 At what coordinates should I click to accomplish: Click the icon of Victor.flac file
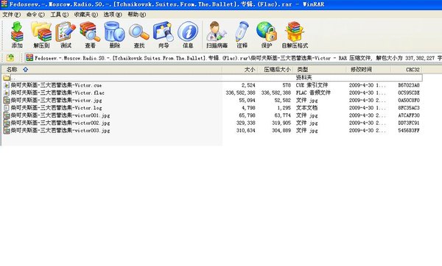[6, 93]
